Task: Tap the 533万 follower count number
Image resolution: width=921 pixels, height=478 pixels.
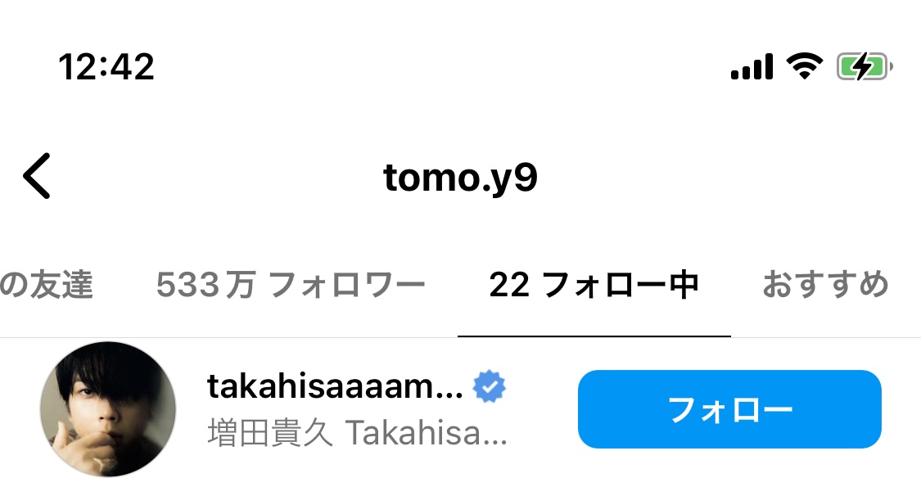Action: [205, 285]
